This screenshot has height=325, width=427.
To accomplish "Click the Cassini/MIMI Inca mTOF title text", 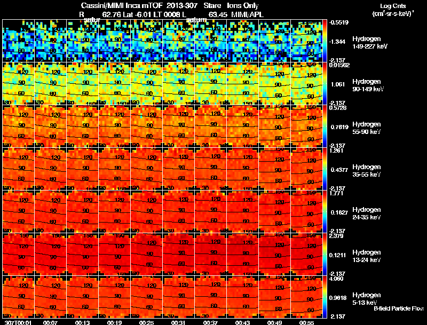I will tap(122, 5).
